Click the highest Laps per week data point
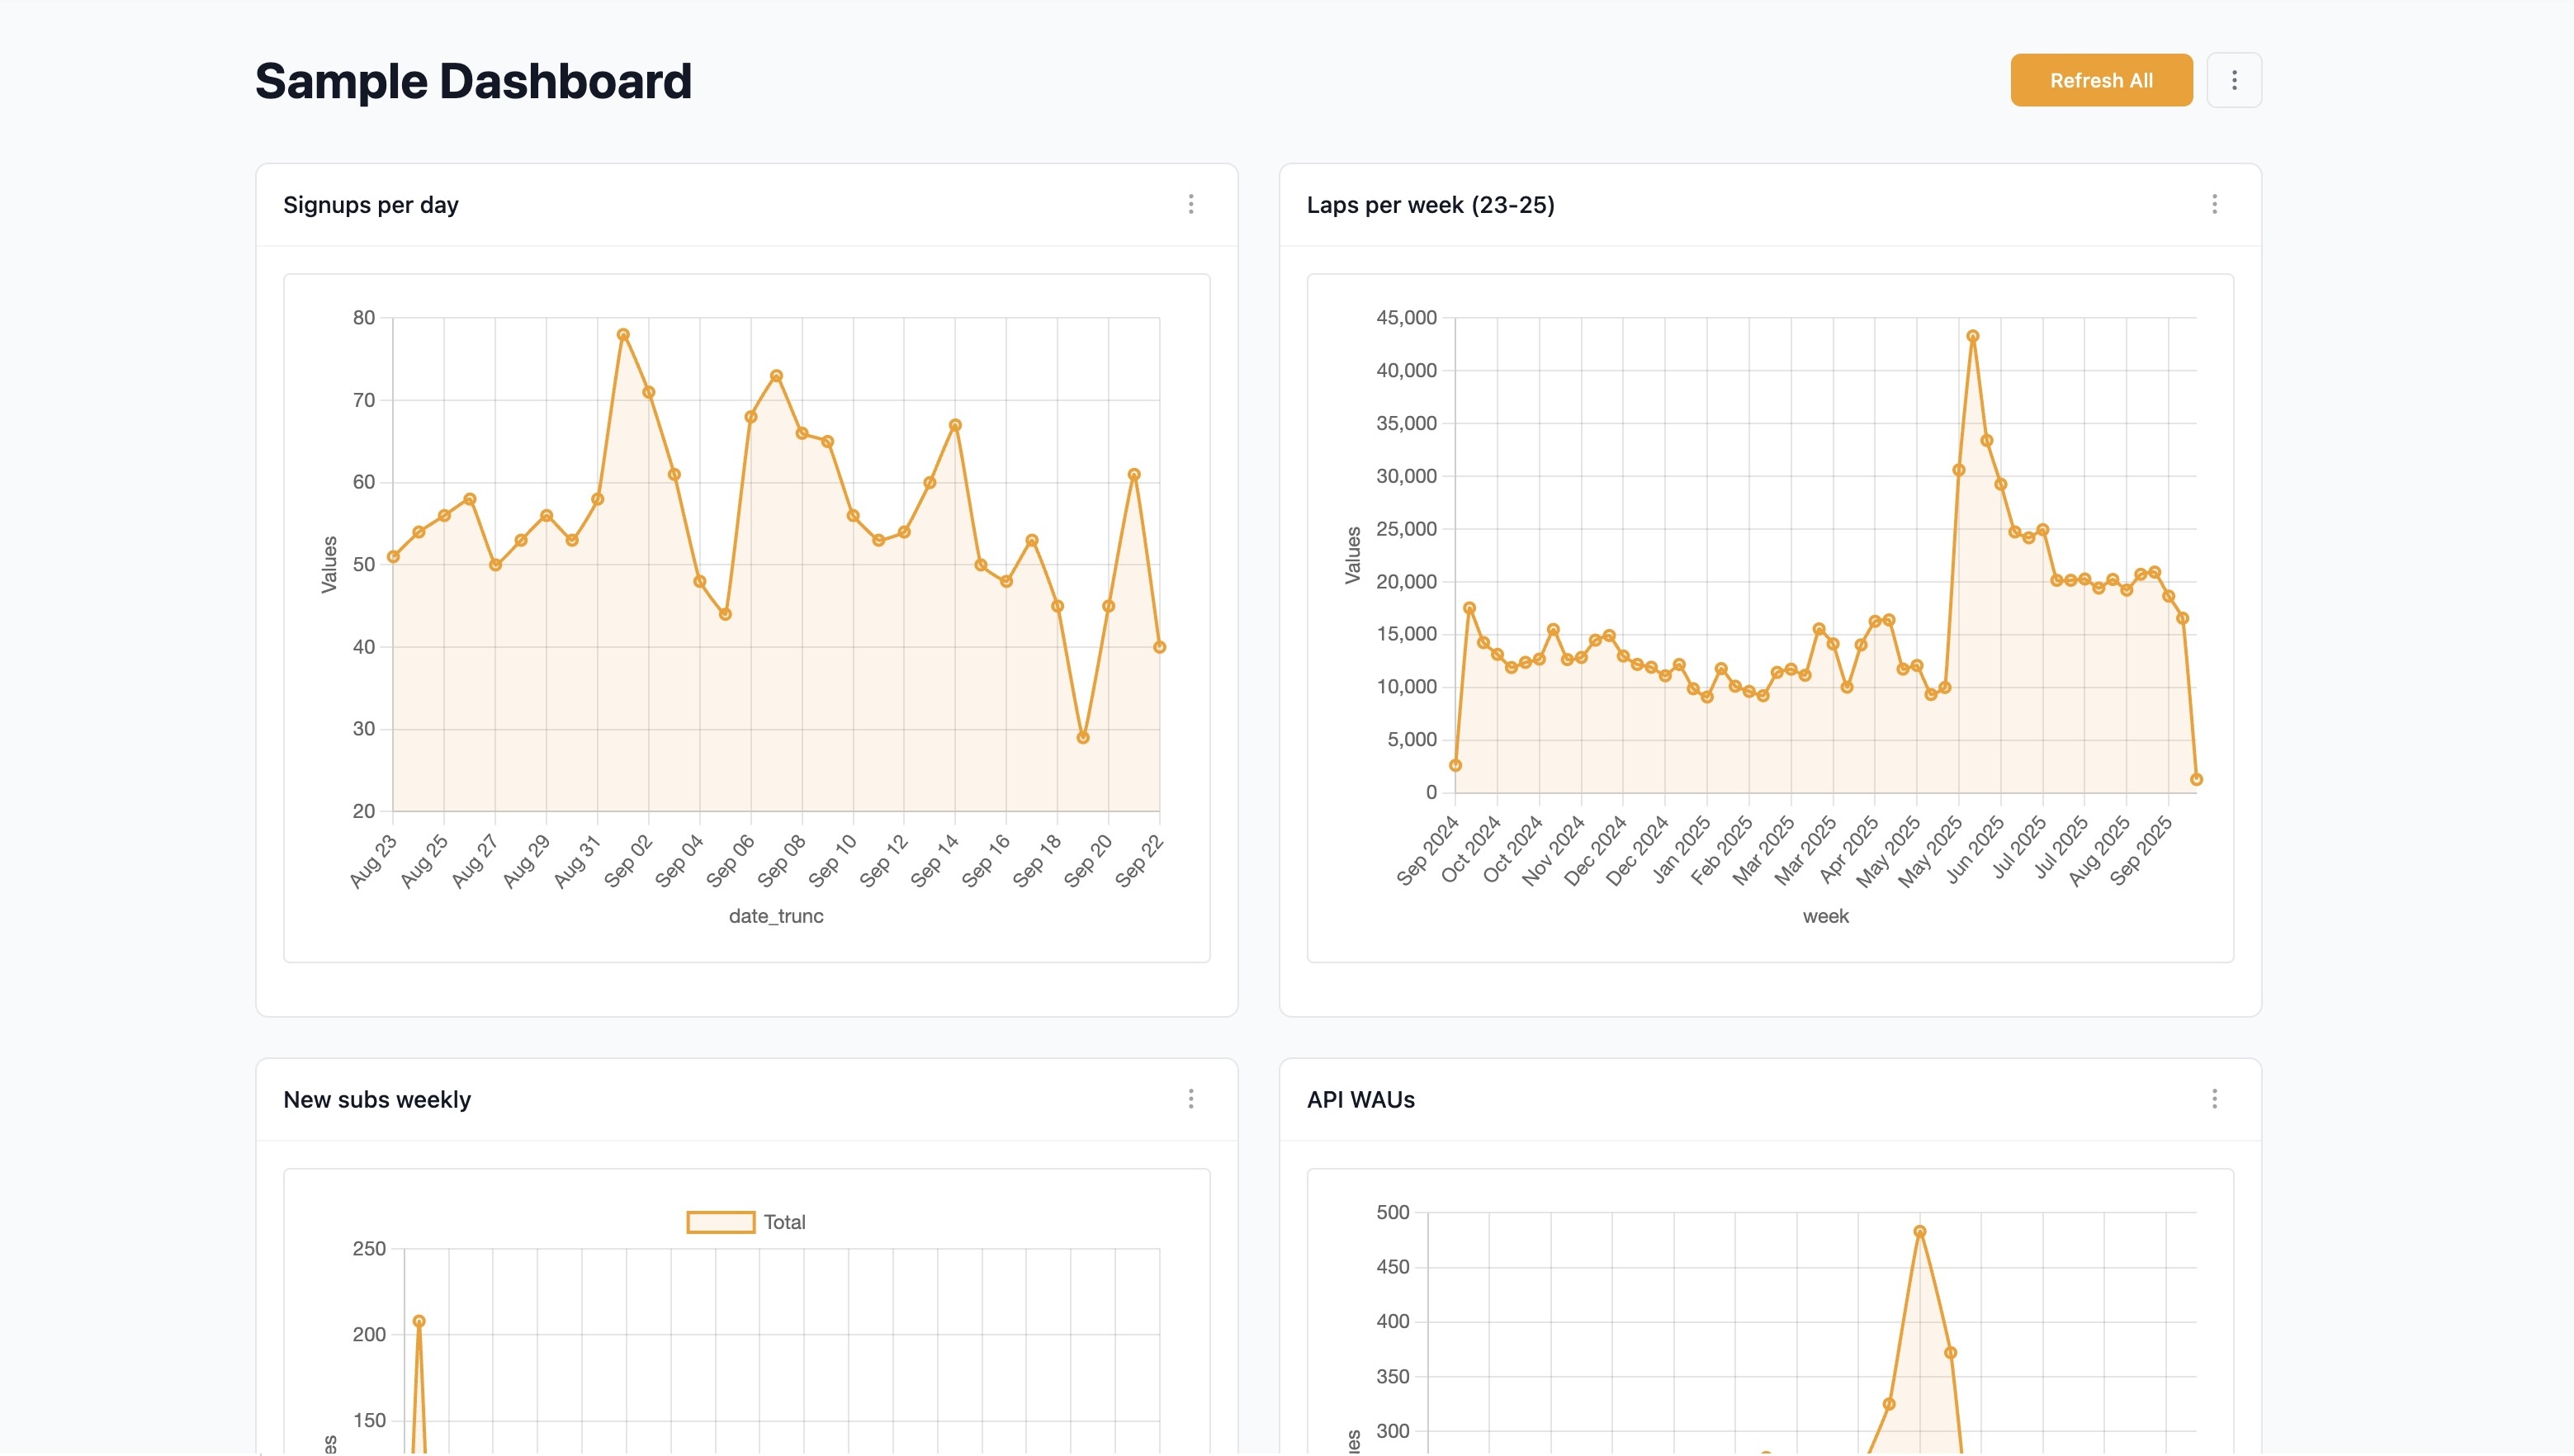This screenshot has height=1456, width=2574. (x=1972, y=336)
